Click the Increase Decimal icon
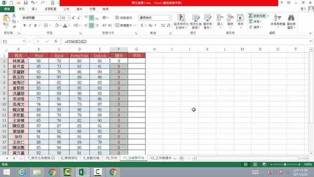Screen dimensions: 314x177 [163, 25]
